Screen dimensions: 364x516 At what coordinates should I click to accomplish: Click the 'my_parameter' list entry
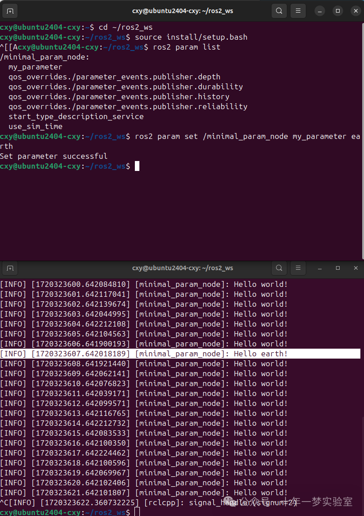pyautogui.click(x=35, y=67)
